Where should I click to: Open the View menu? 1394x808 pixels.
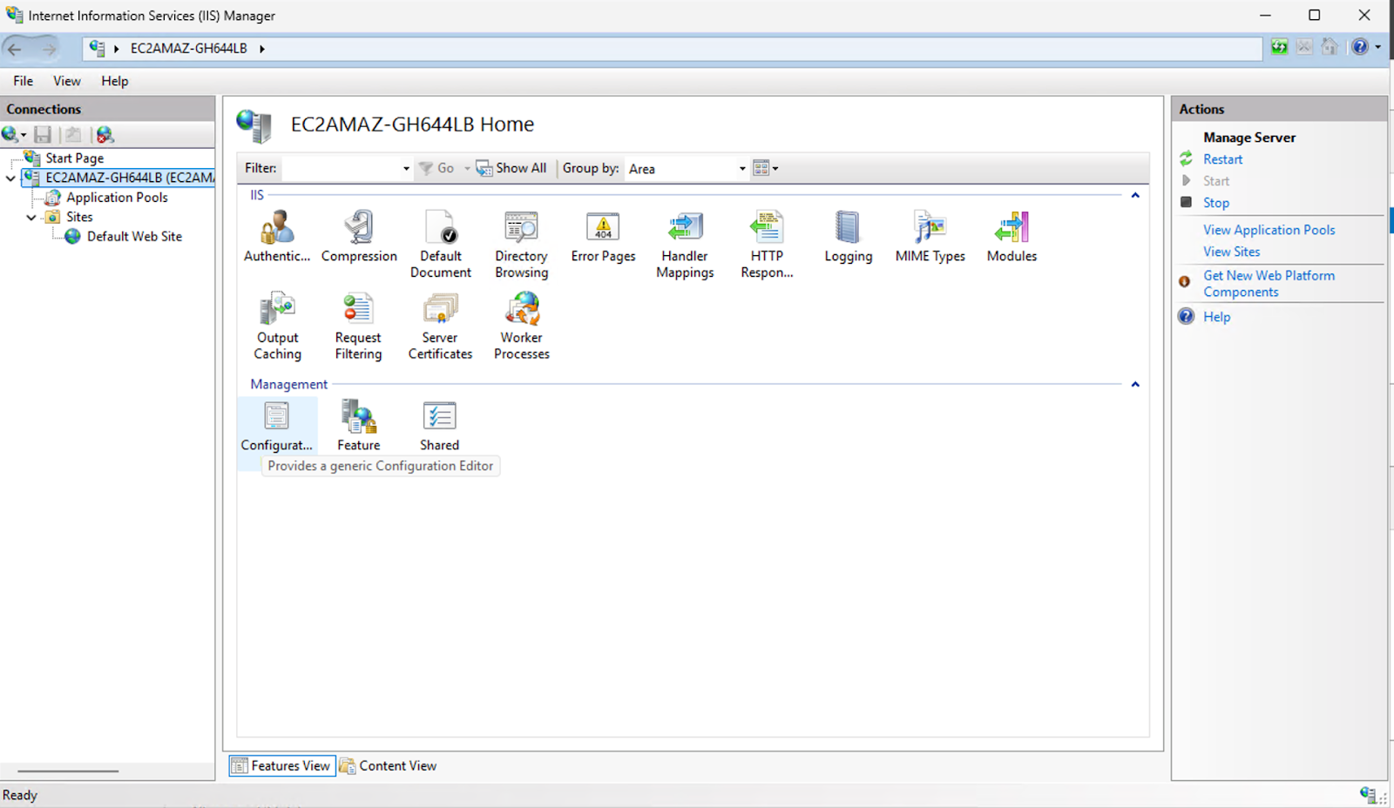[66, 80]
